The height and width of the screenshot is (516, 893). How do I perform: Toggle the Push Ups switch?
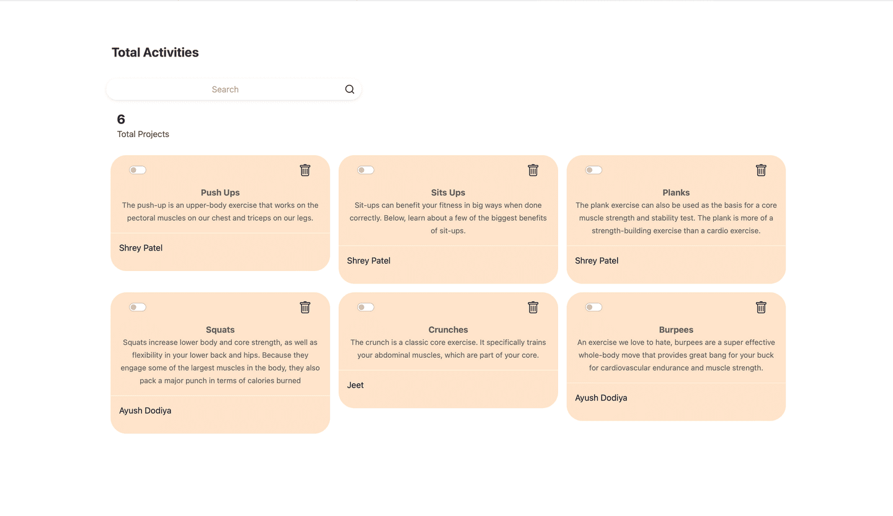[x=138, y=170]
